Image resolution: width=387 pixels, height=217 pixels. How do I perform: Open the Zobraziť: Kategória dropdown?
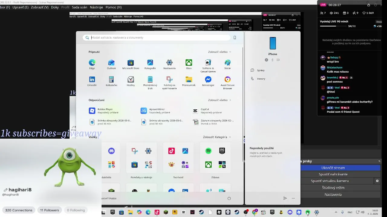point(217,137)
